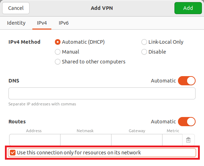
Task: Click the route Metric field
Action: coord(172,140)
